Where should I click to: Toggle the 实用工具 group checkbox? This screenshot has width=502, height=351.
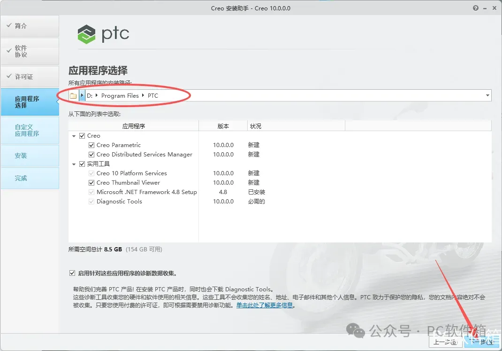[x=82, y=164]
